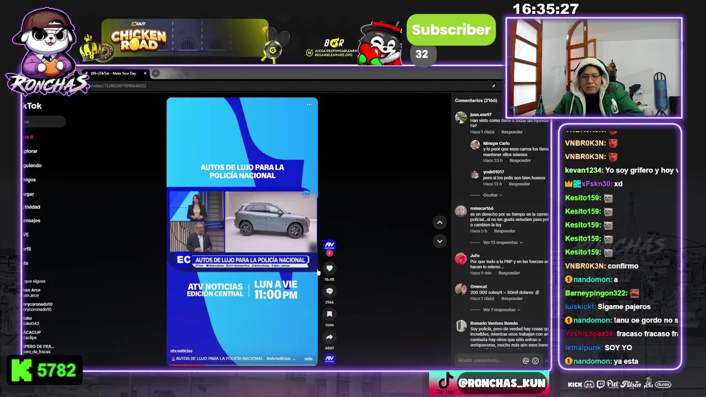Open Siguiendo in the TikTok sidebar
Screen dimensions: 706x397
click(32, 165)
